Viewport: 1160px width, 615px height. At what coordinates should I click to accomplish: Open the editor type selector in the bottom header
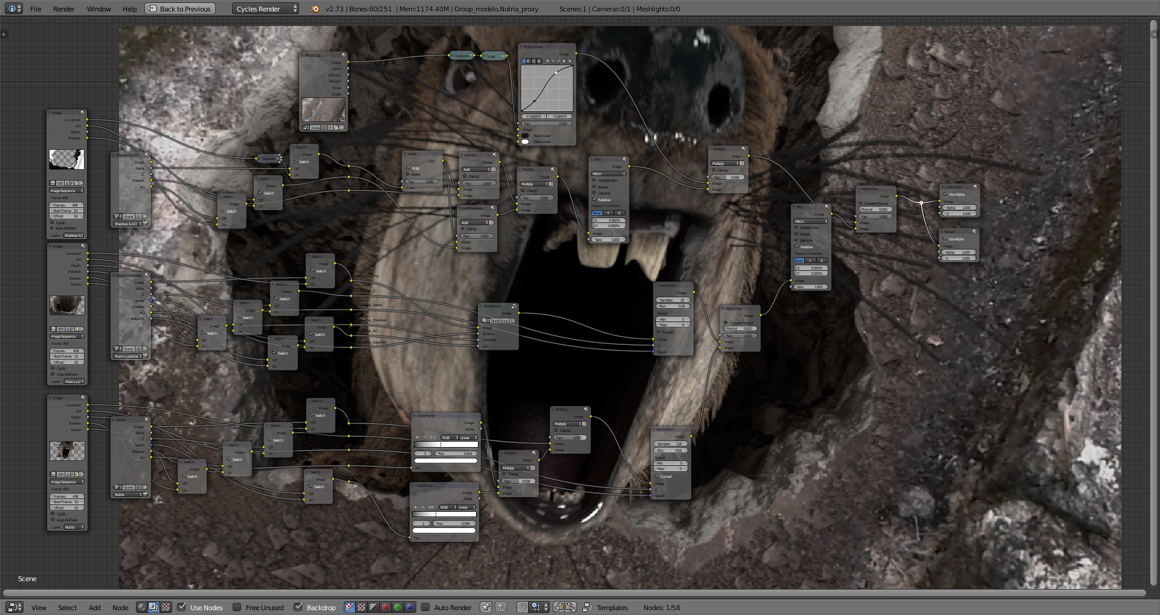14,607
